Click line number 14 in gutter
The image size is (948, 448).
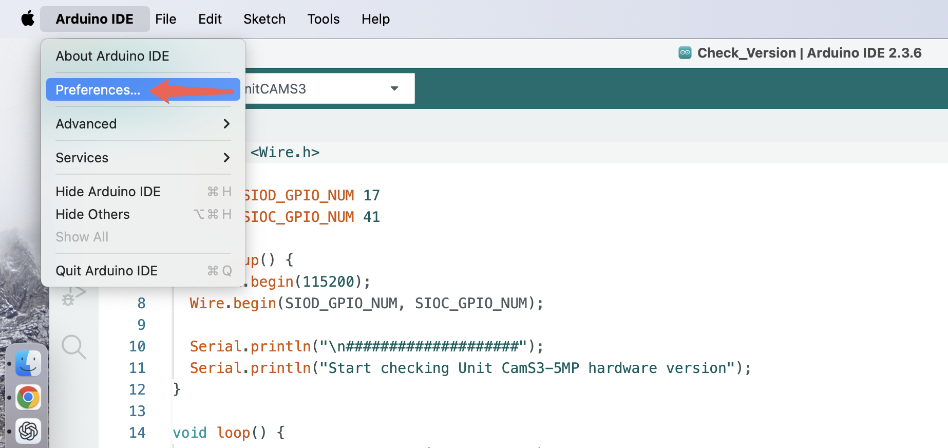point(137,433)
